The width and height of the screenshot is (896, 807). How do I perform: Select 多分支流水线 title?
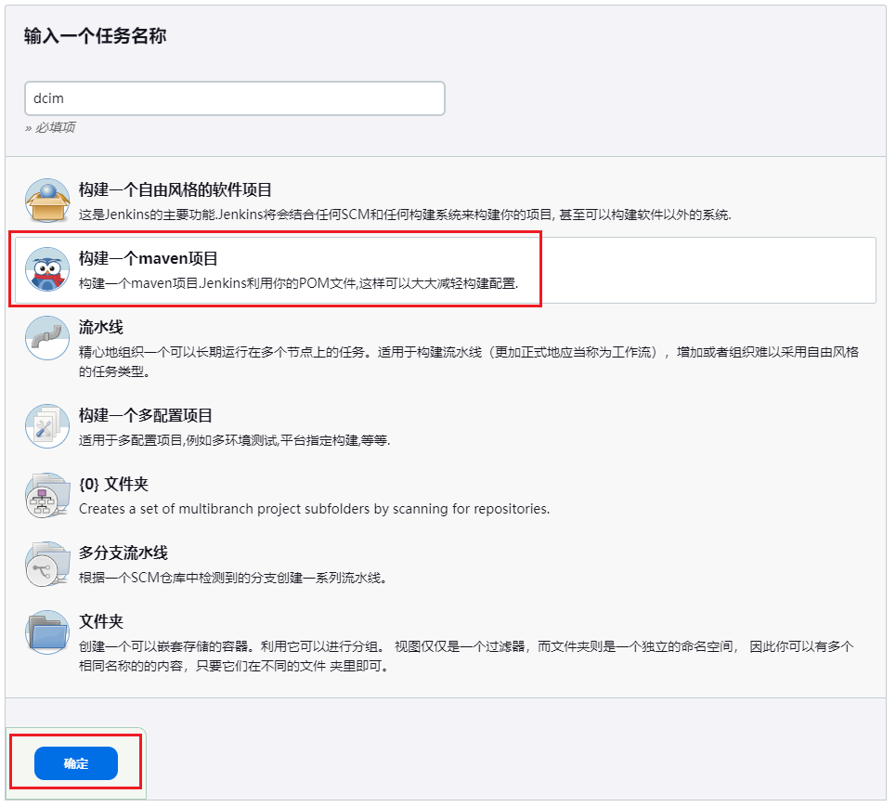(123, 553)
